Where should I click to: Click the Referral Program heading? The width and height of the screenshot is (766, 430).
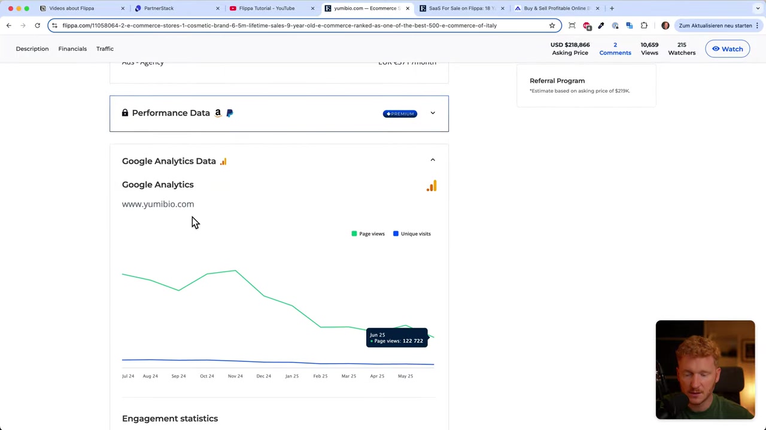pos(557,81)
